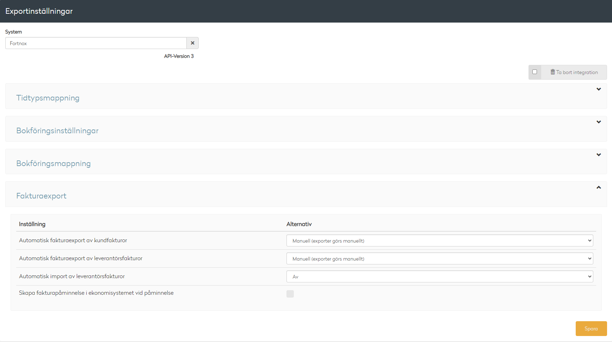Select the Automatisk fakturaexport av kundfakturor label

click(x=73, y=240)
